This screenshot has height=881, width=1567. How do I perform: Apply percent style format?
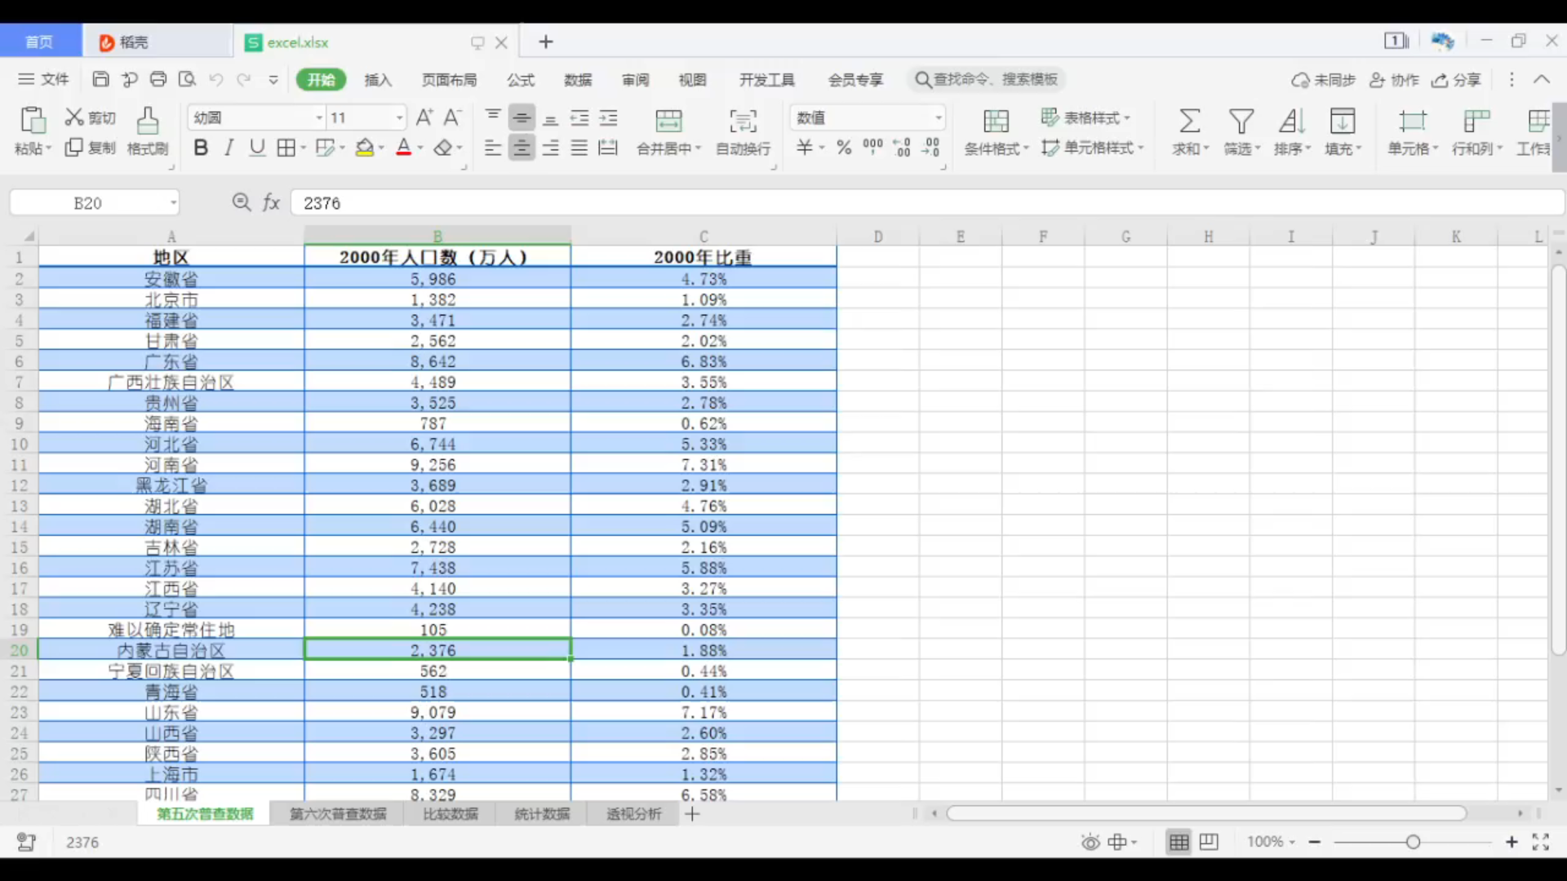tap(844, 148)
